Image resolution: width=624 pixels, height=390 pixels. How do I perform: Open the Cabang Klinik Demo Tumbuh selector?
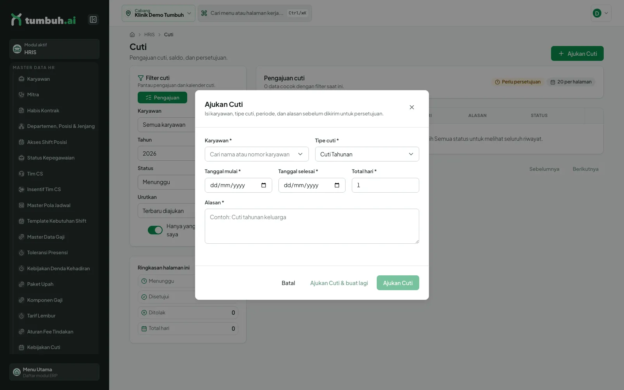(158, 13)
